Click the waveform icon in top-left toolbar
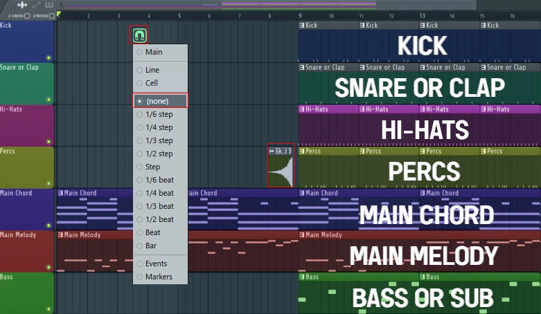The width and height of the screenshot is (541, 314). (x=21, y=5)
